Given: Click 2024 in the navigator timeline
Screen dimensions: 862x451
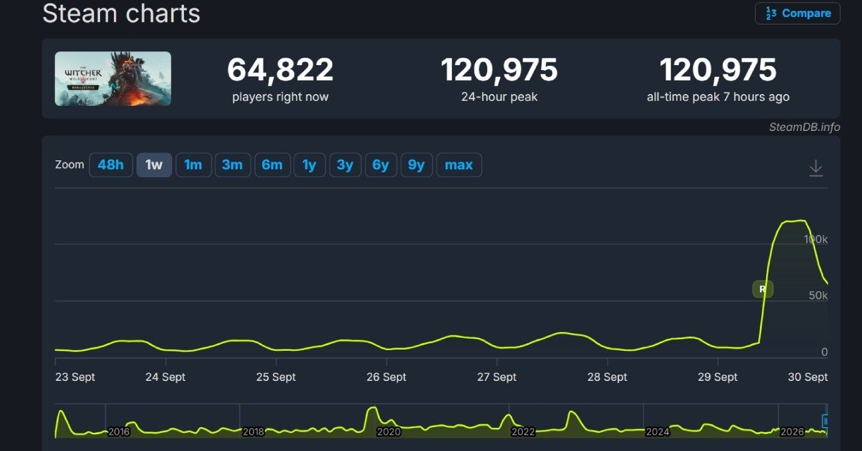Looking at the screenshot, I should coord(658,432).
